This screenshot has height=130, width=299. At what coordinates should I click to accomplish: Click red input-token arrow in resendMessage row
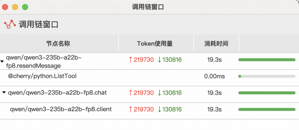click(131, 60)
